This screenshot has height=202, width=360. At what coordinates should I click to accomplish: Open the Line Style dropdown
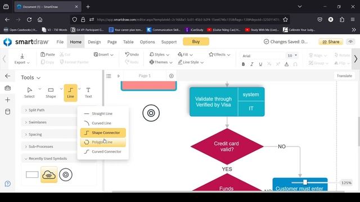point(191,62)
